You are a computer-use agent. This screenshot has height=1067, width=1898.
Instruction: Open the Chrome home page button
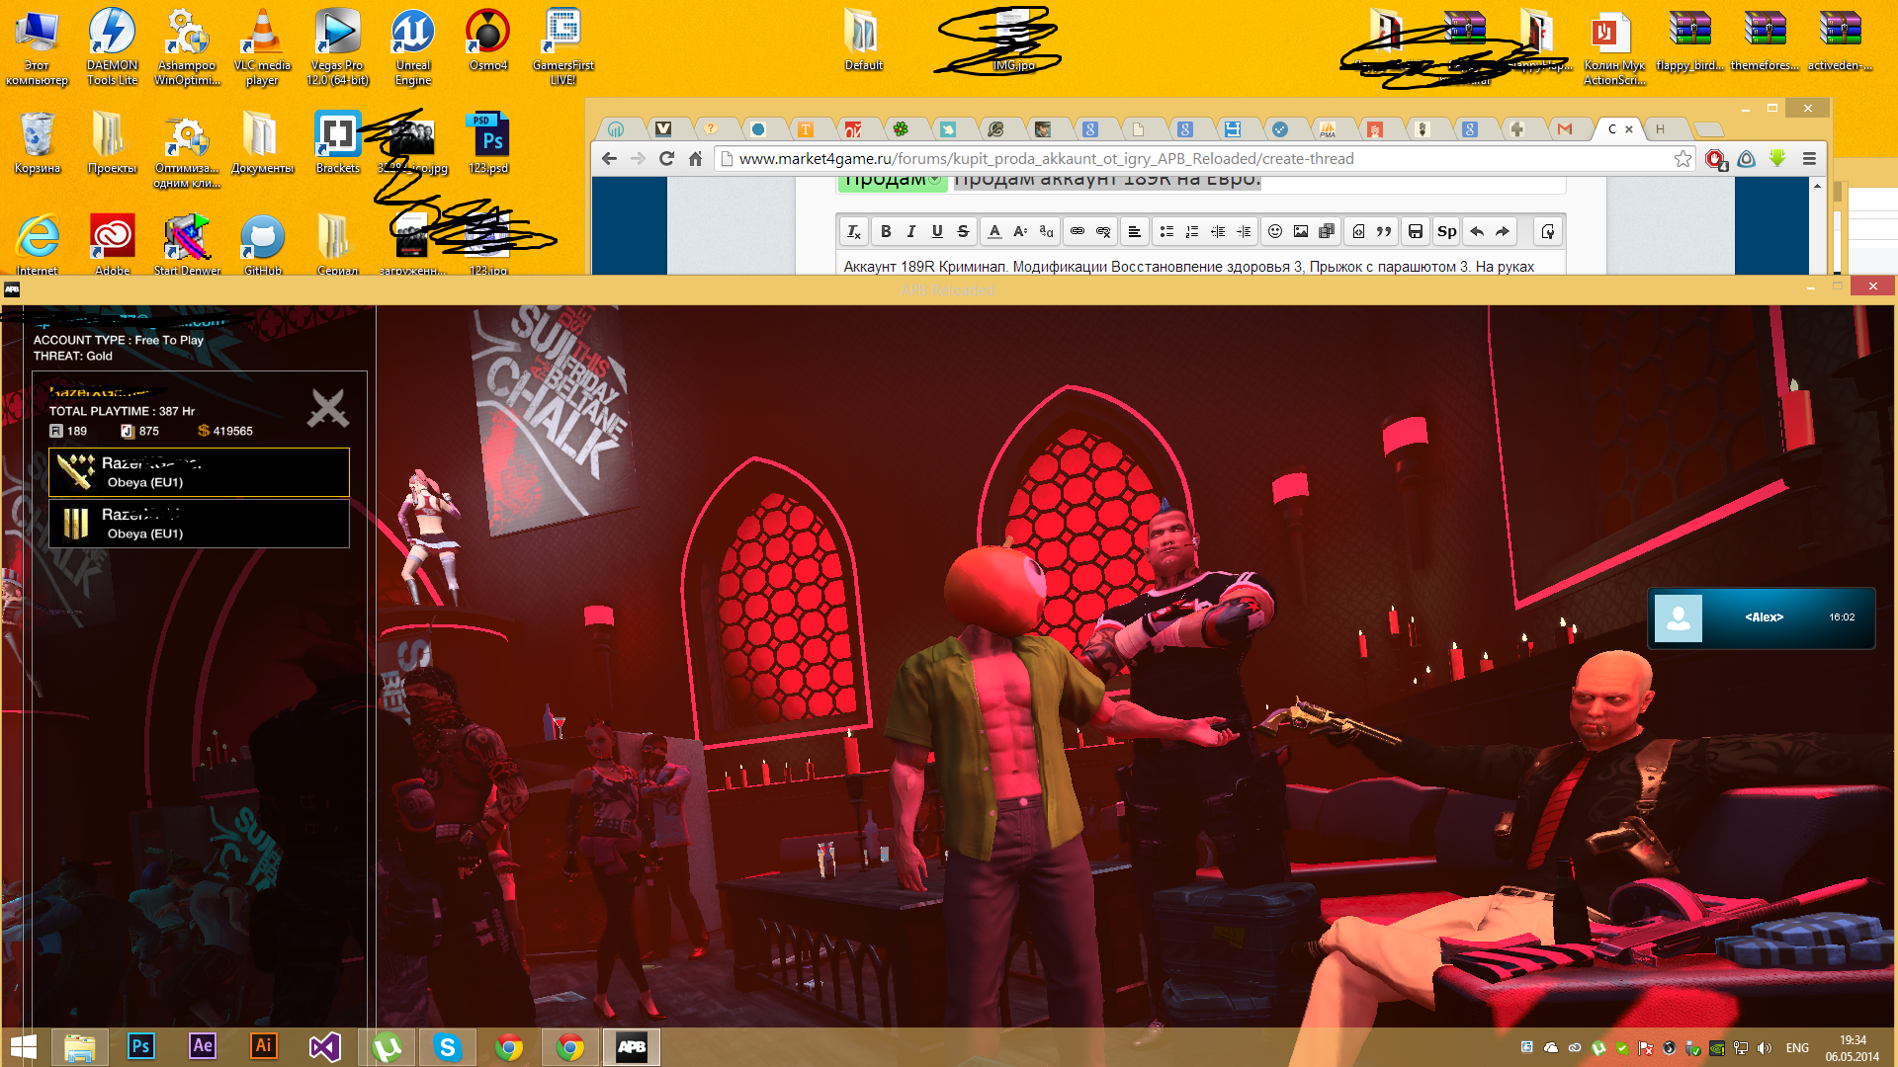(x=695, y=158)
